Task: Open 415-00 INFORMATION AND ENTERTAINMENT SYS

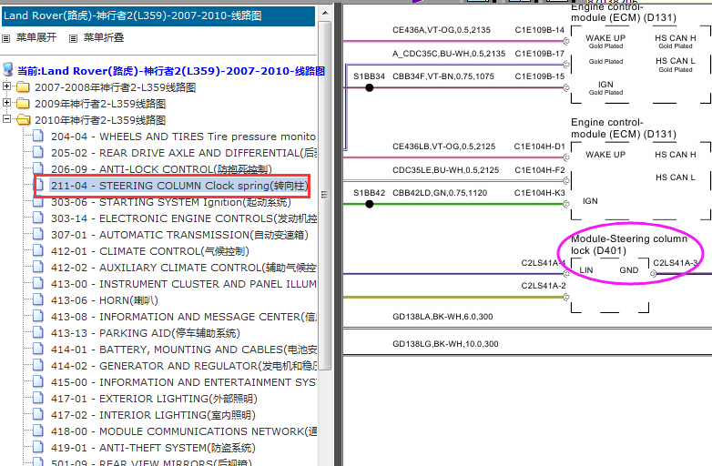Action: [x=183, y=382]
